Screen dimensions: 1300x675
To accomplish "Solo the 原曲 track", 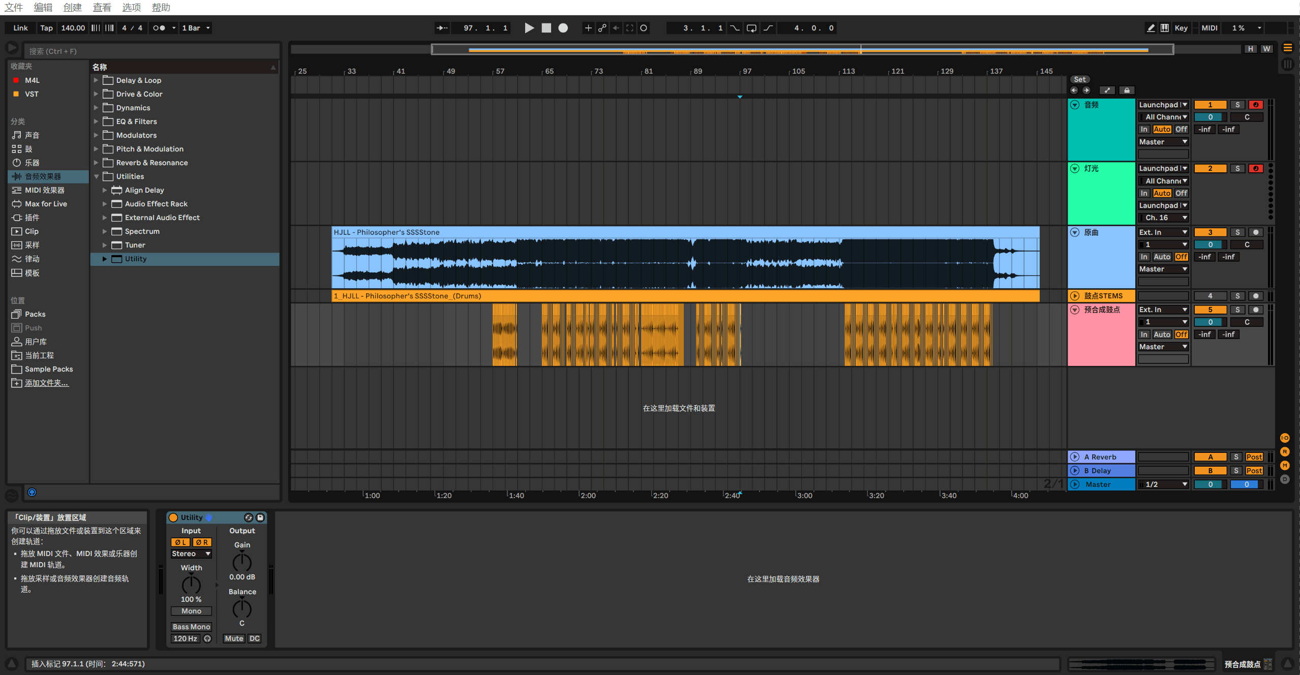I will coord(1237,232).
